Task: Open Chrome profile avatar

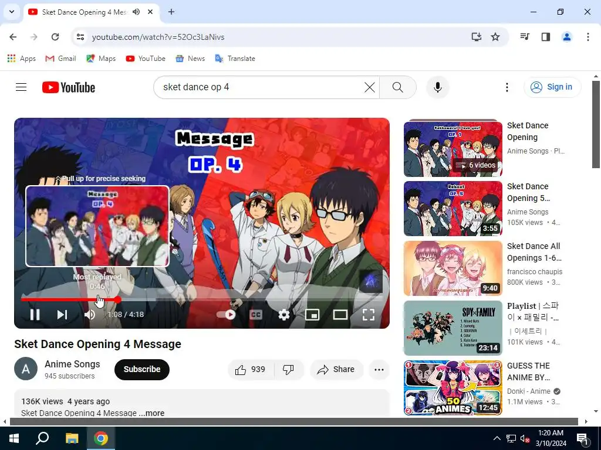Action: 567,37
